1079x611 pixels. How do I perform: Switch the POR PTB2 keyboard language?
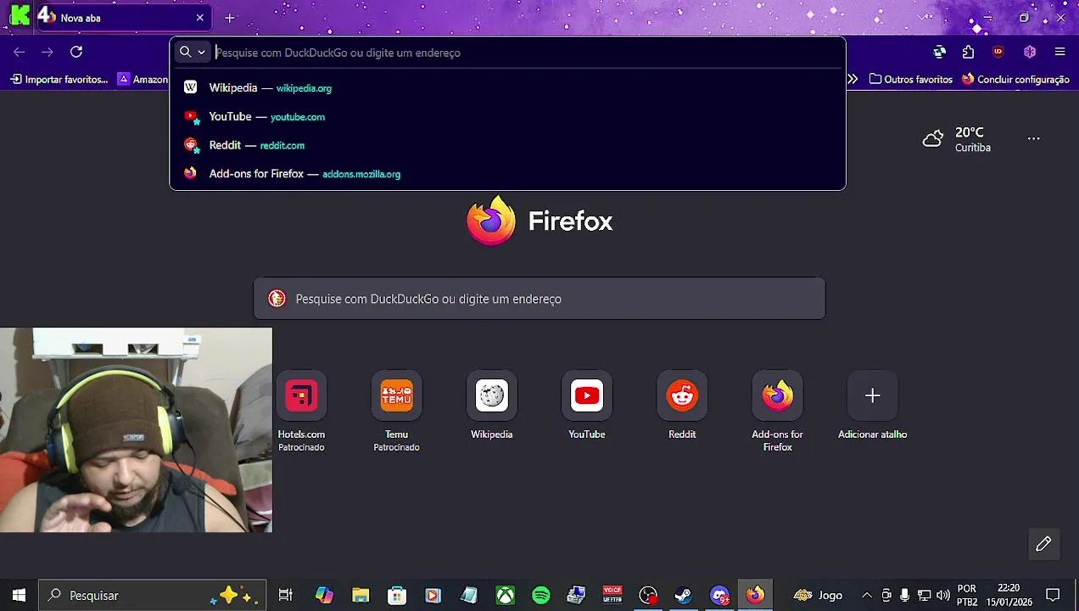(967, 595)
